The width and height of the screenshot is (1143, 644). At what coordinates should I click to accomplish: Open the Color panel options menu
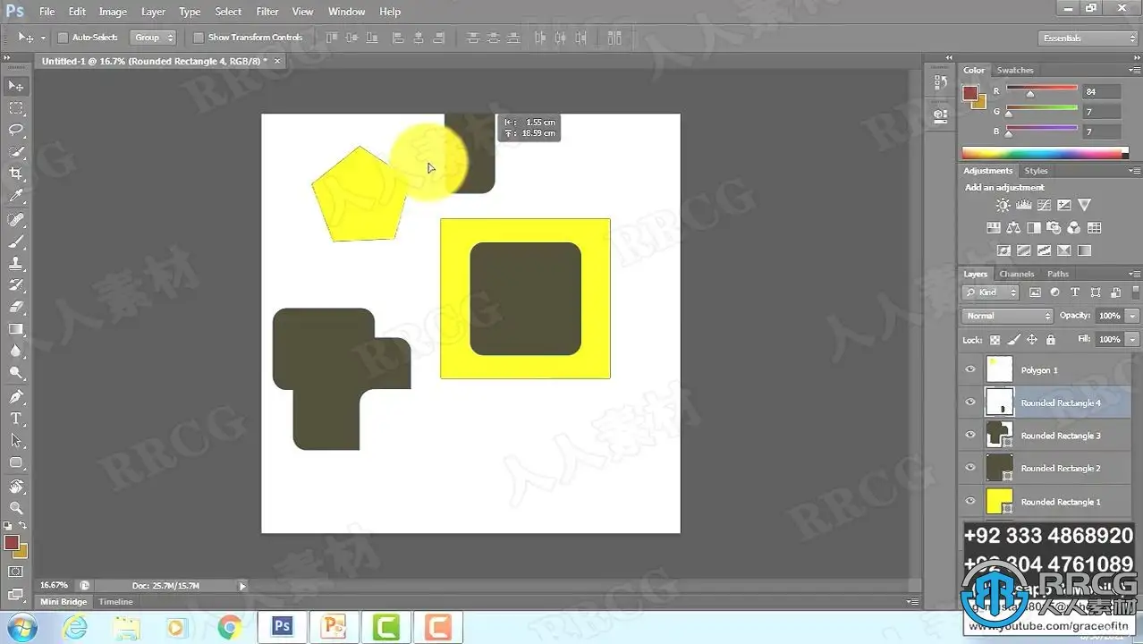1134,71
